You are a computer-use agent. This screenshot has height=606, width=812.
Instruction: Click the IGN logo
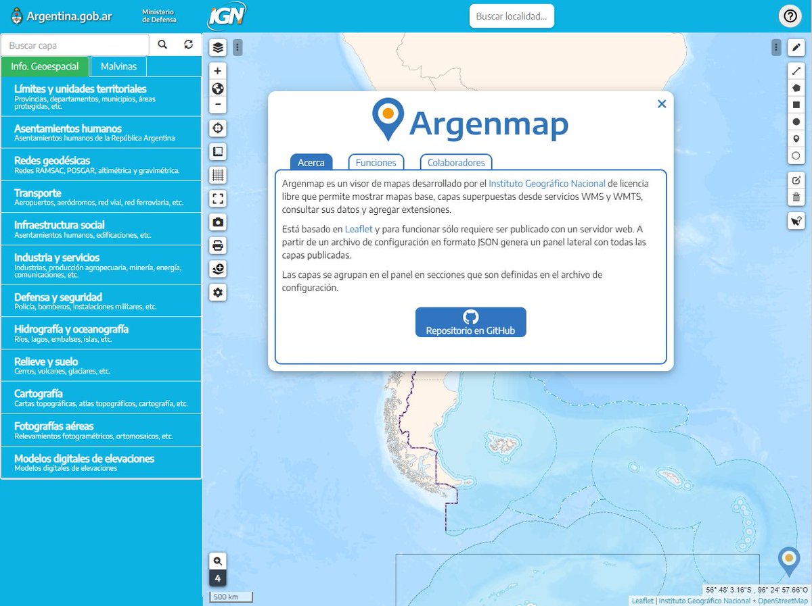227,15
